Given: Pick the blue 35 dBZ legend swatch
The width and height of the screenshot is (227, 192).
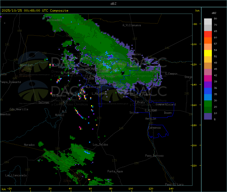Looking at the screenshot, I should click(208, 91).
